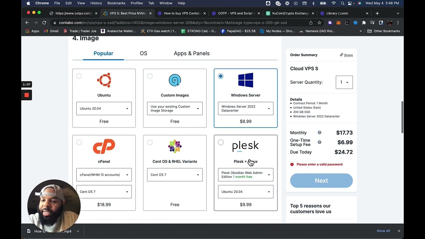Switch to Library | Loom browser tab
425x239 pixels.
344,13
